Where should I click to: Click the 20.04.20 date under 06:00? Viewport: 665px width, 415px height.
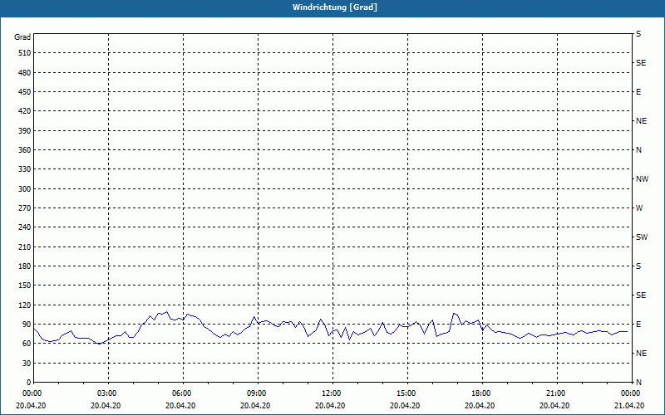pos(180,406)
